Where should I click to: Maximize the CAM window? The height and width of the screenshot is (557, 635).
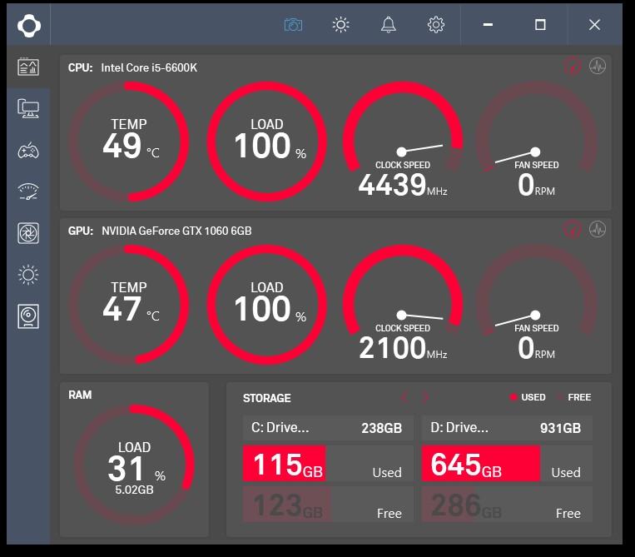540,25
